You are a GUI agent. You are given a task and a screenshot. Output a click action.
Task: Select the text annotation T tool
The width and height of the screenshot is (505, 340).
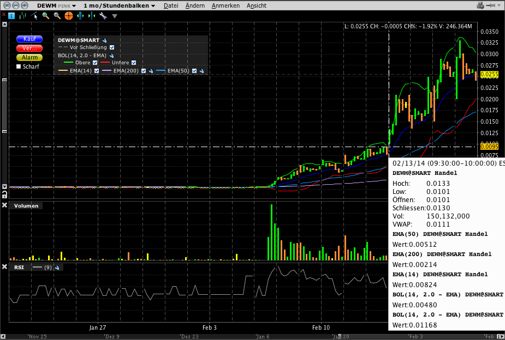coord(11,15)
